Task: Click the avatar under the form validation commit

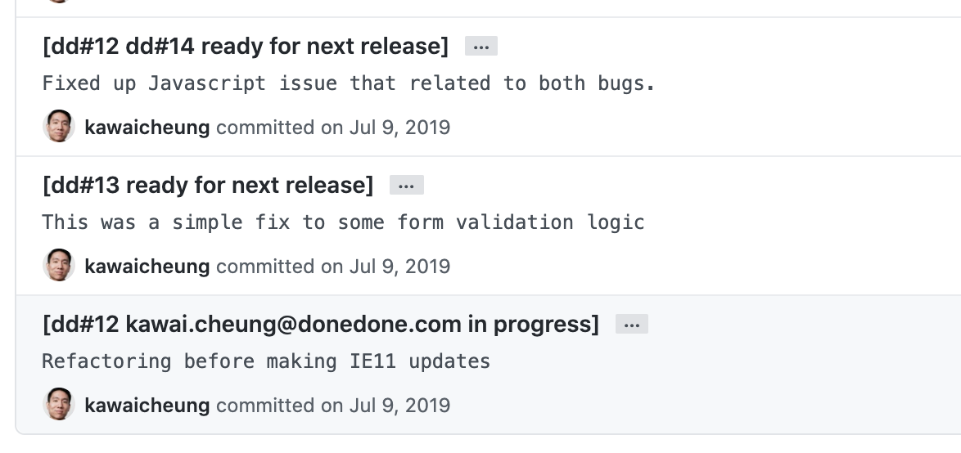Action: coord(59,267)
